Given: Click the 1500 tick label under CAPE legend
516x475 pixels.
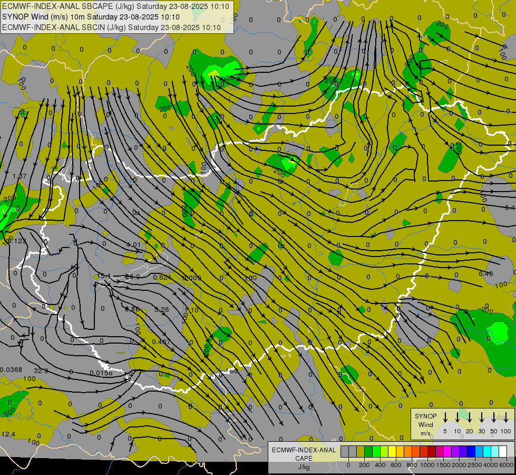Looking at the screenshot, I should click(x=443, y=465).
